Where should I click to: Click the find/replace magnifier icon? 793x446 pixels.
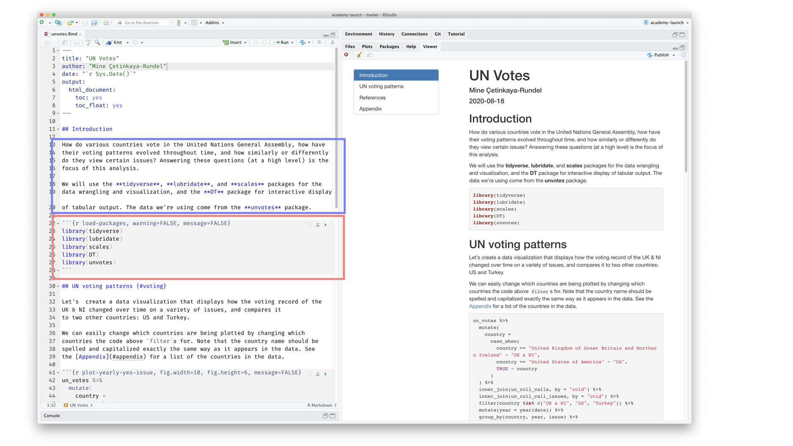coord(97,42)
